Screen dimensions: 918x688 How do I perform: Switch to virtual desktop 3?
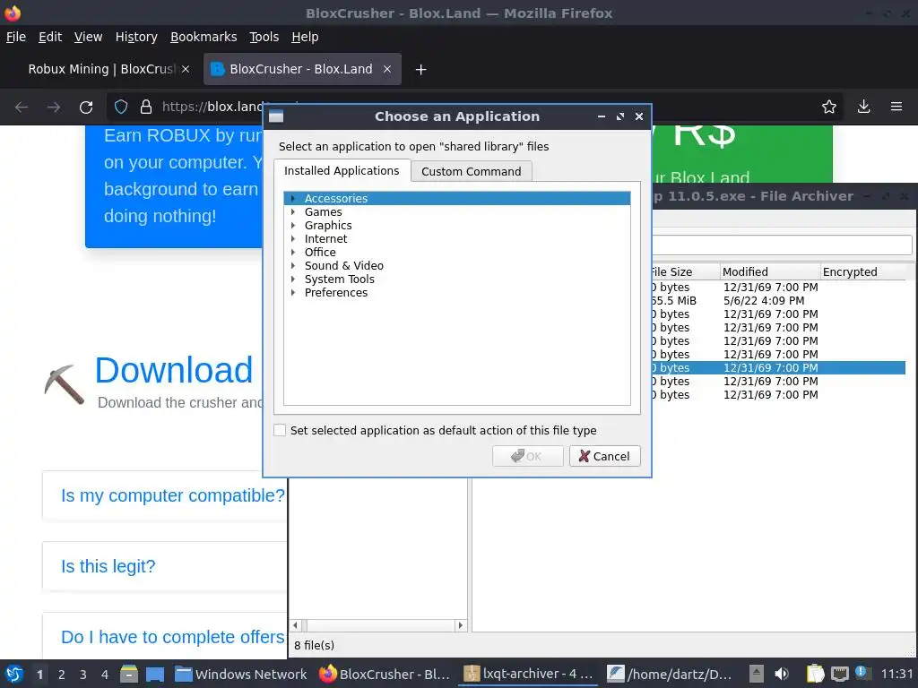83,675
